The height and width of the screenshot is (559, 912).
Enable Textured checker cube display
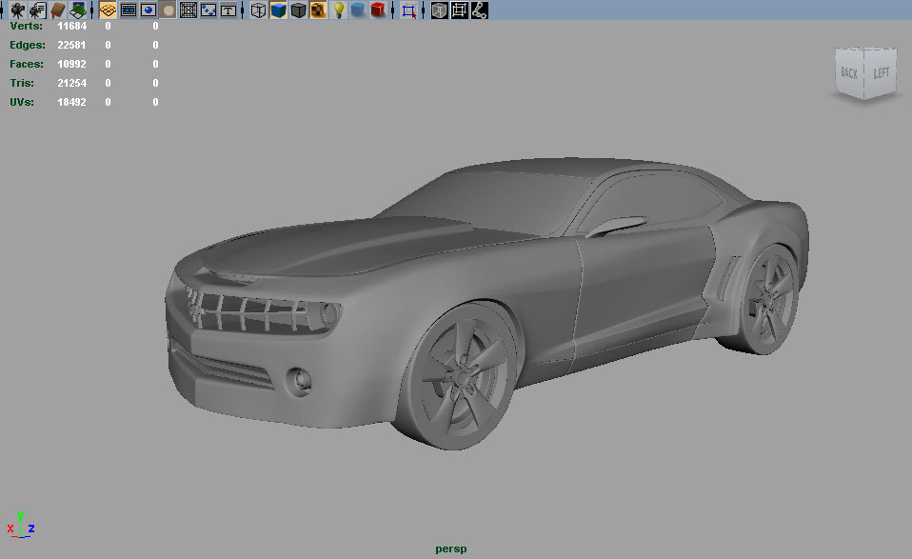318,10
